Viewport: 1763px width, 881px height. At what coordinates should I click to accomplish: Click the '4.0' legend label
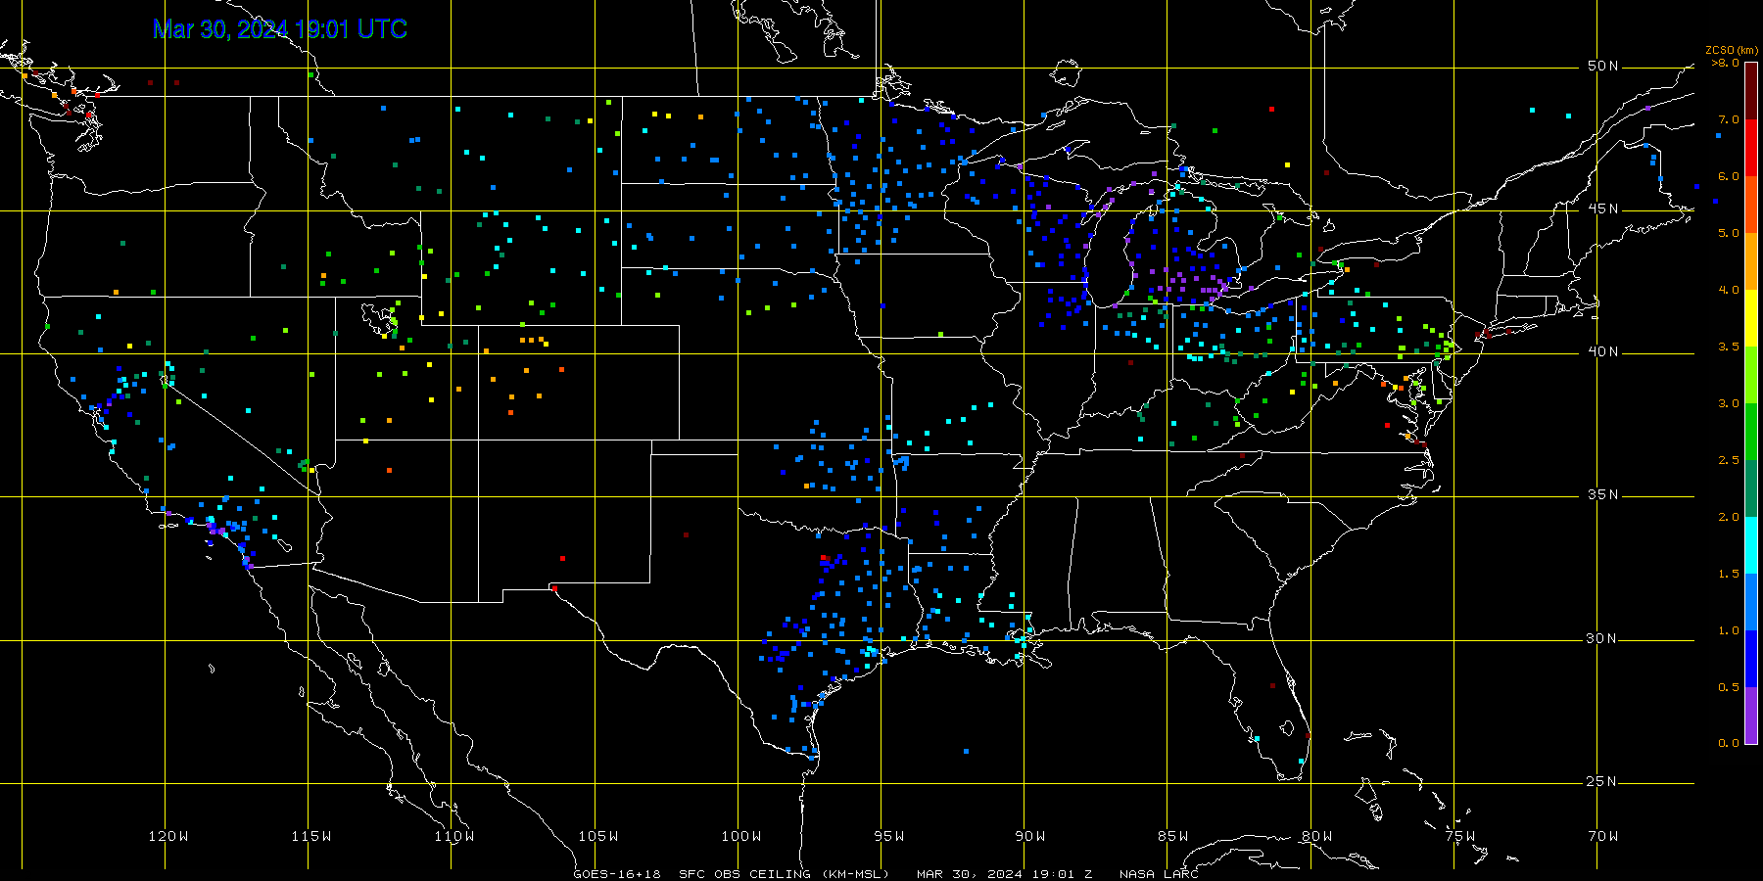1729,290
